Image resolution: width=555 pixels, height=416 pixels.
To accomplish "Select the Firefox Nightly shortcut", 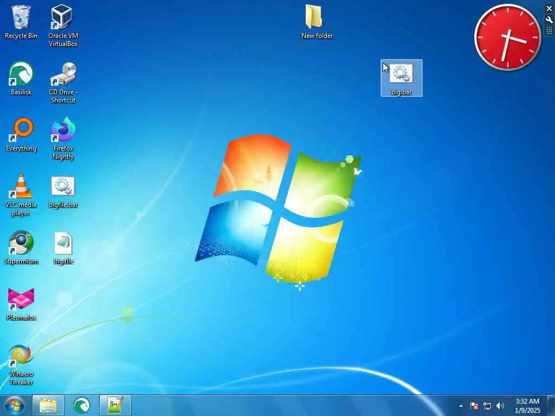I will [63, 139].
